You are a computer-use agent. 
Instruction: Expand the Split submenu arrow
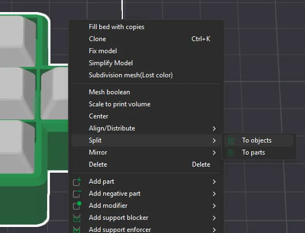214,140
